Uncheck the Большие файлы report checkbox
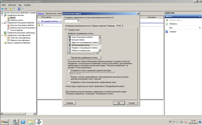The height and width of the screenshot is (125, 202). [x=70, y=40]
